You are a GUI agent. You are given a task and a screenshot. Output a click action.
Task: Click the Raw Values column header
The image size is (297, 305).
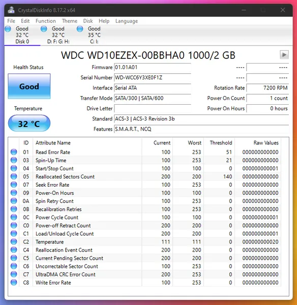pyautogui.click(x=266, y=143)
